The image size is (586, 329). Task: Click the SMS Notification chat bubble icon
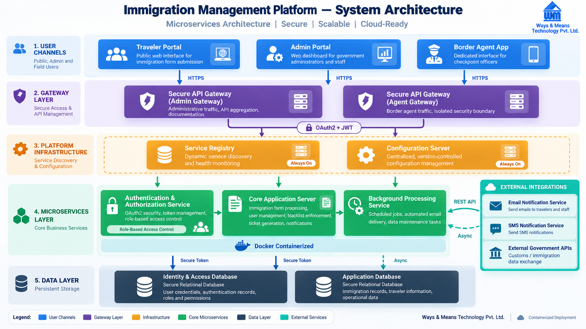[x=496, y=229]
